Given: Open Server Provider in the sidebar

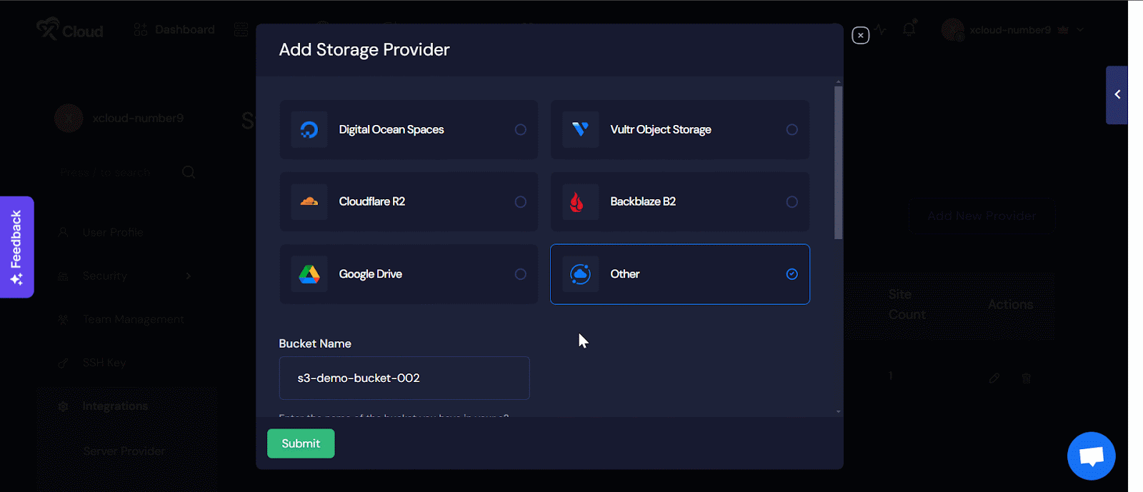Looking at the screenshot, I should pyautogui.click(x=124, y=451).
